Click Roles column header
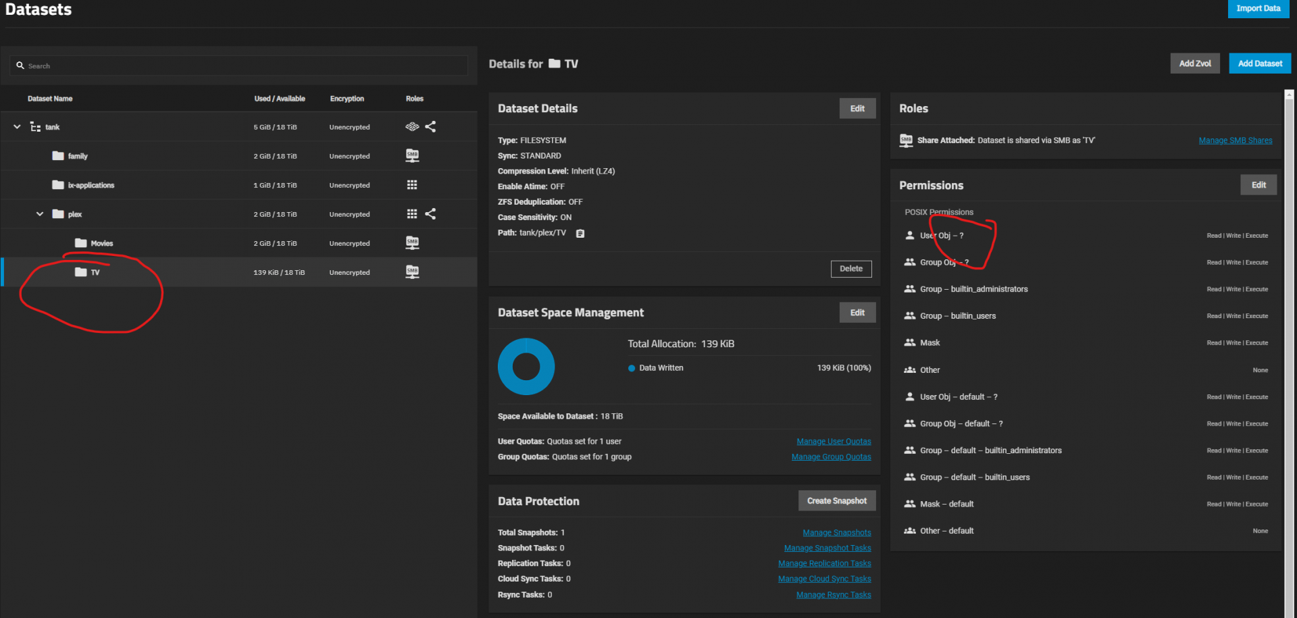 415,99
